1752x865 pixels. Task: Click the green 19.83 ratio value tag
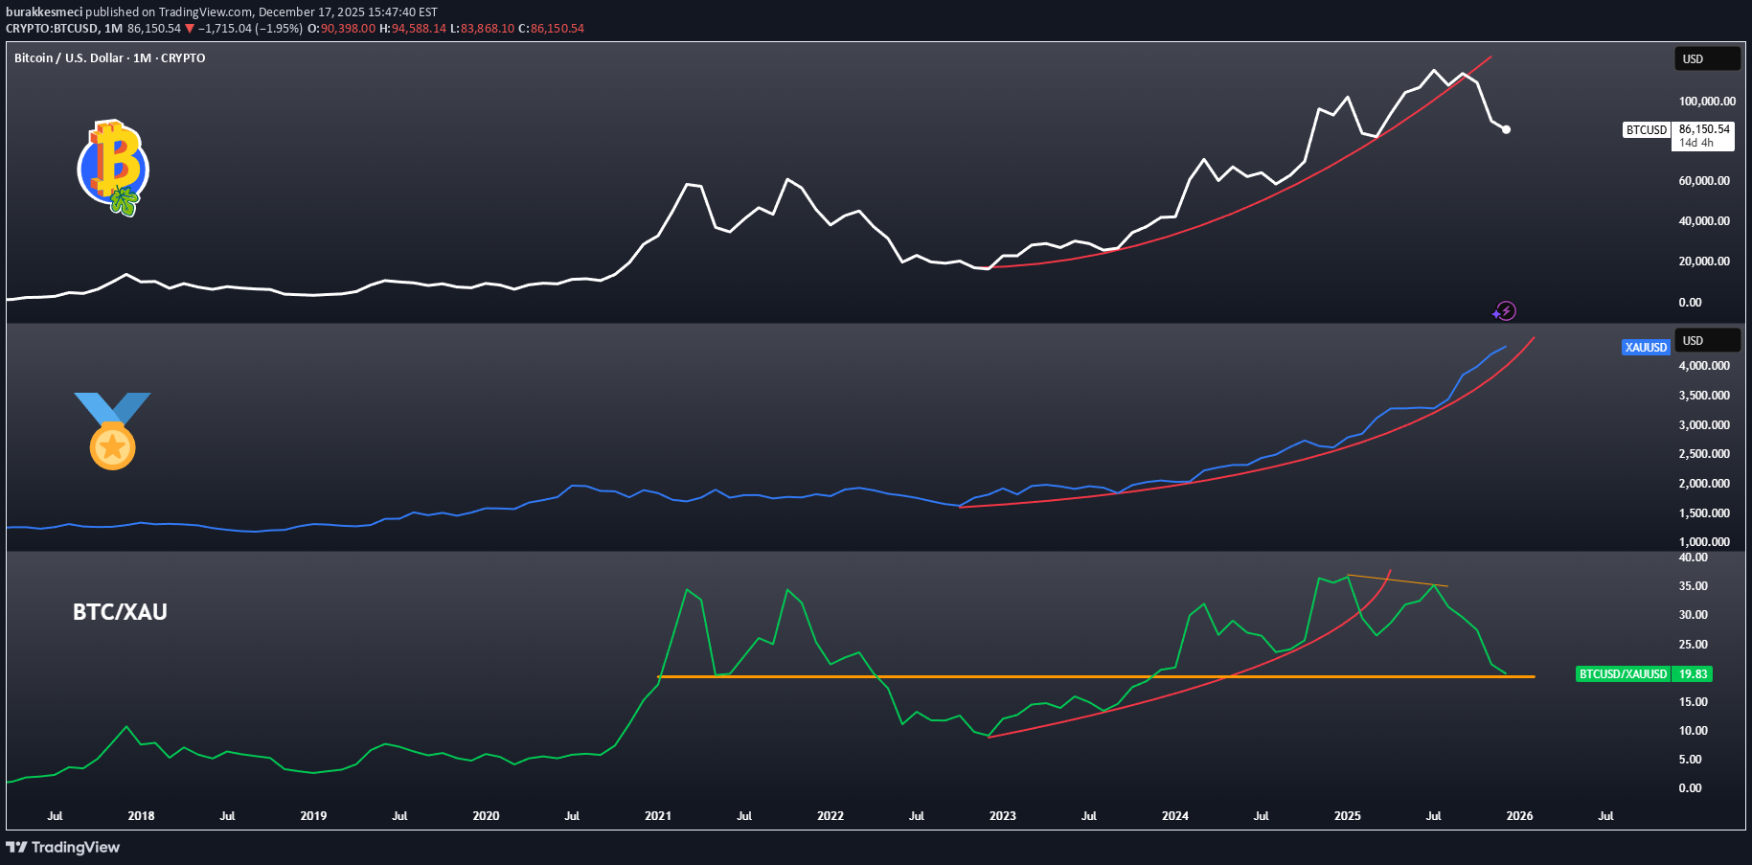point(1693,674)
